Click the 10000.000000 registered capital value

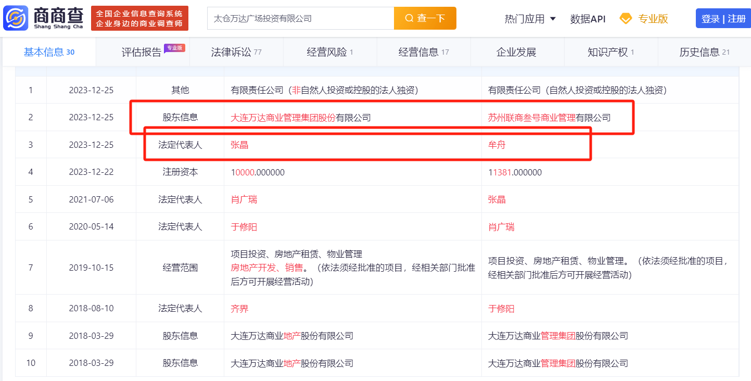[x=258, y=172]
